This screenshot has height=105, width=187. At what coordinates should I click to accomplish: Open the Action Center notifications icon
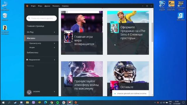coord(183,102)
